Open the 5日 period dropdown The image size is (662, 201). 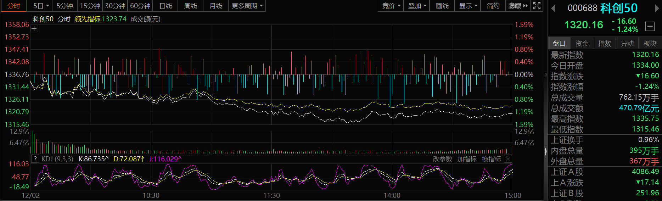tap(41, 6)
